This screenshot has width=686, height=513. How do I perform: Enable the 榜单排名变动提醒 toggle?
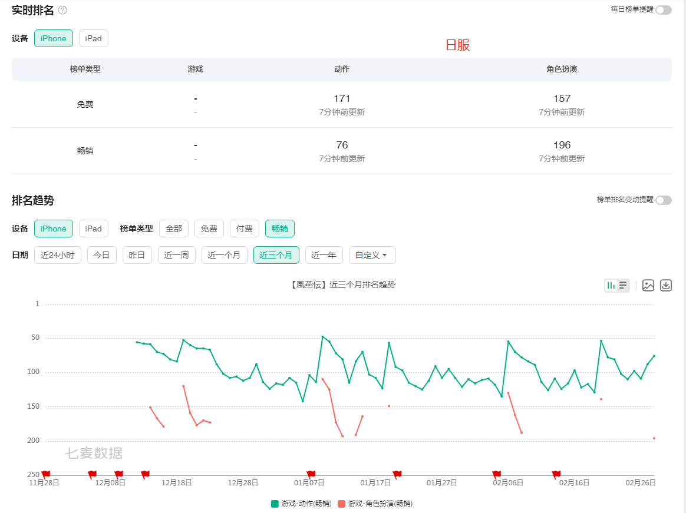pos(664,200)
